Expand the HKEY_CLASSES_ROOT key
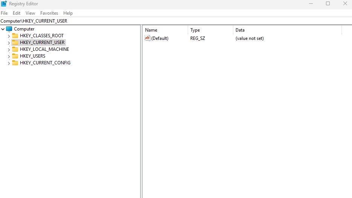Viewport: 352px width, 198px height. [x=9, y=36]
